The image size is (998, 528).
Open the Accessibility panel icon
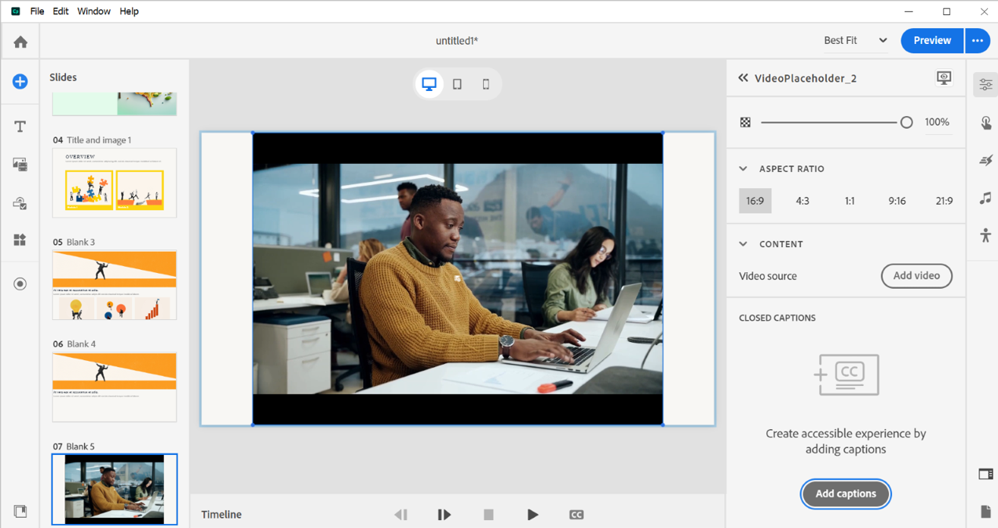tap(985, 235)
